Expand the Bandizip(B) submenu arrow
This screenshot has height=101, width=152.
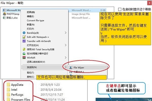(x=66, y=33)
